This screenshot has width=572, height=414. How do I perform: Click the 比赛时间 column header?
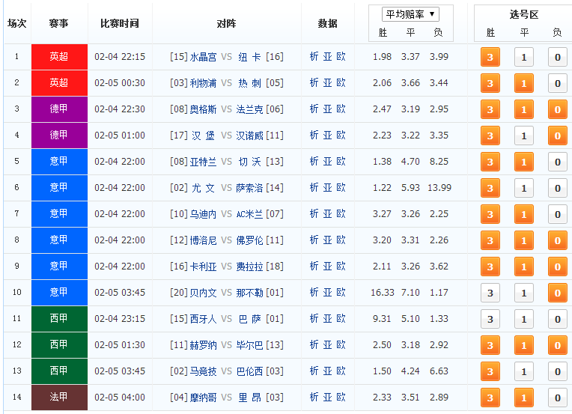point(120,23)
